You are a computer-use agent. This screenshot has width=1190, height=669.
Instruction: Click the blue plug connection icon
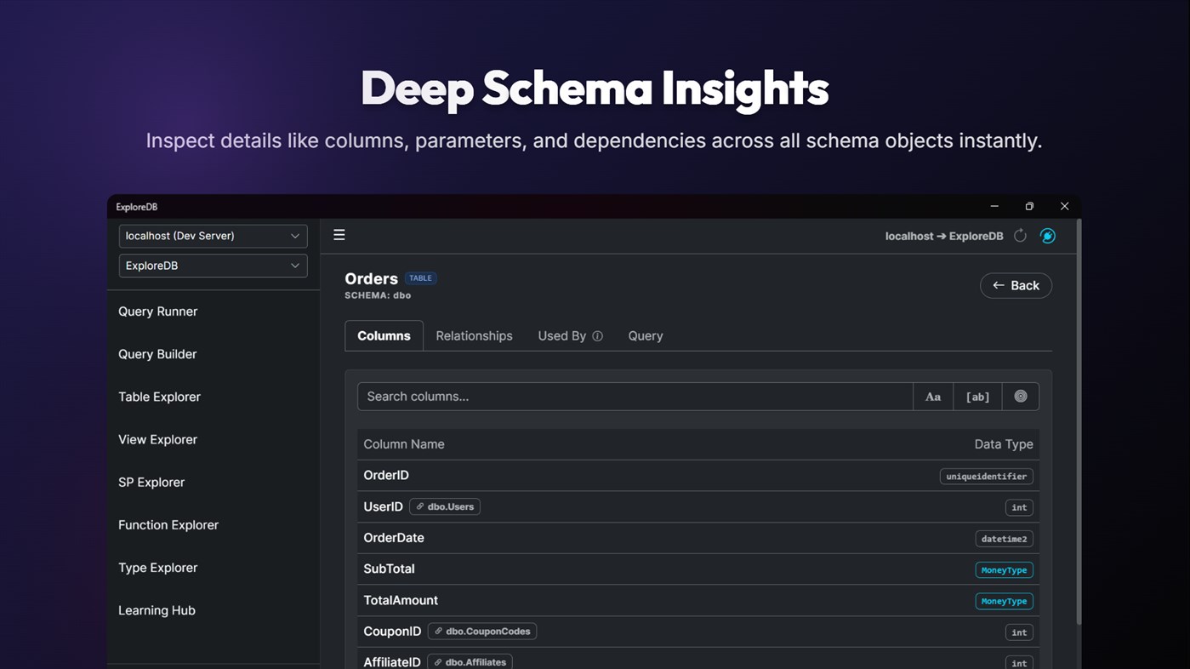click(x=1048, y=236)
